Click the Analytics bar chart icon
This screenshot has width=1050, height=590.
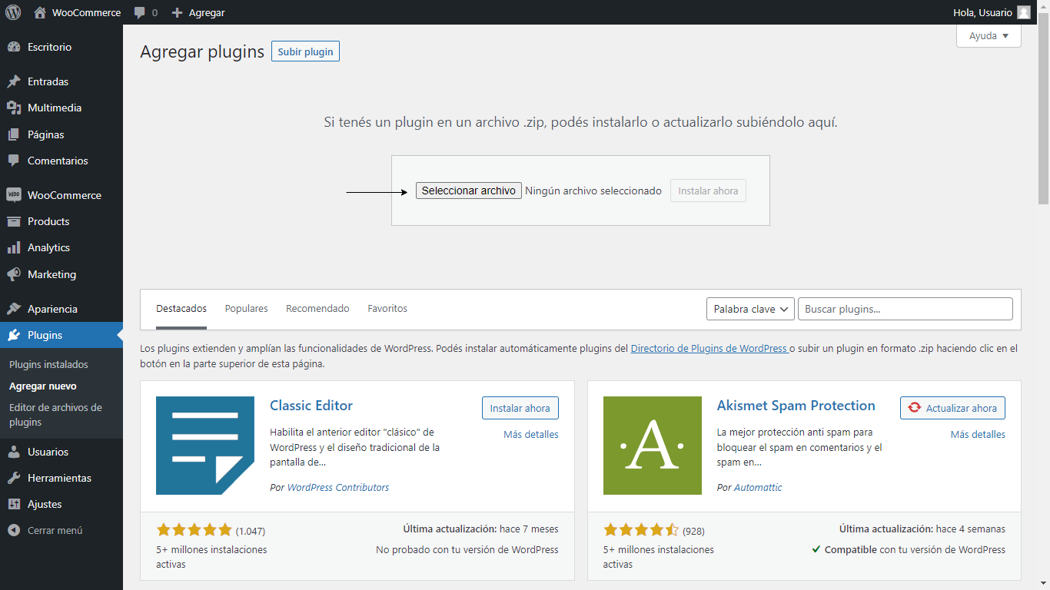point(14,247)
